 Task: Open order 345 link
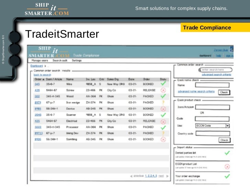pos(37,84)
